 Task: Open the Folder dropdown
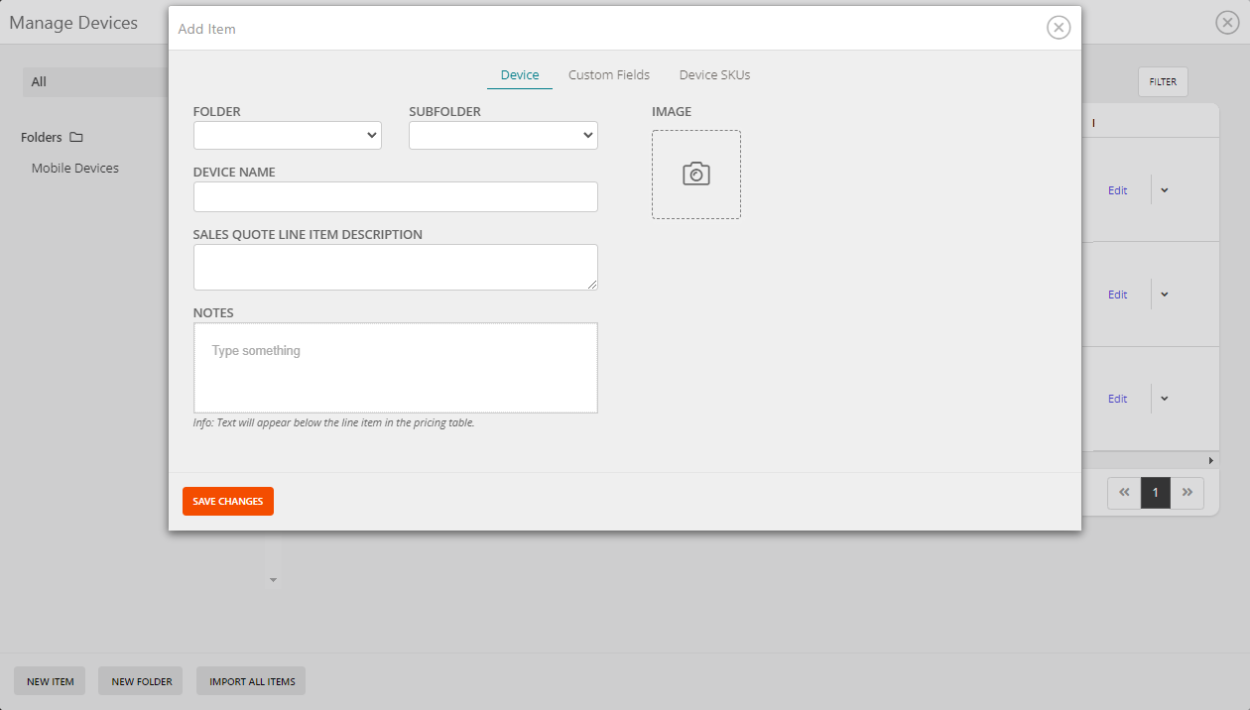tap(287, 135)
